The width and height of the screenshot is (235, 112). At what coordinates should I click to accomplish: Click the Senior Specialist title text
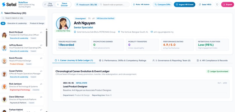tap(83, 28)
